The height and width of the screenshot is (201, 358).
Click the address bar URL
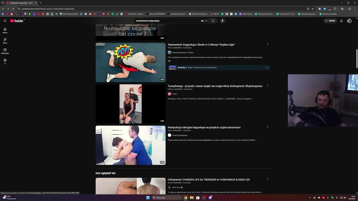click(x=48, y=9)
